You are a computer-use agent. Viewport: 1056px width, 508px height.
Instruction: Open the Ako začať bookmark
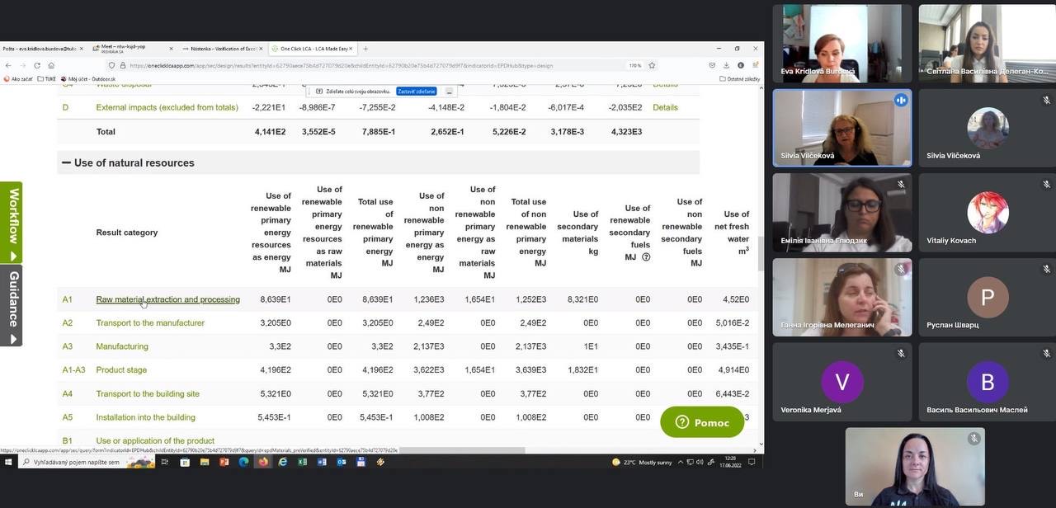click(x=18, y=79)
